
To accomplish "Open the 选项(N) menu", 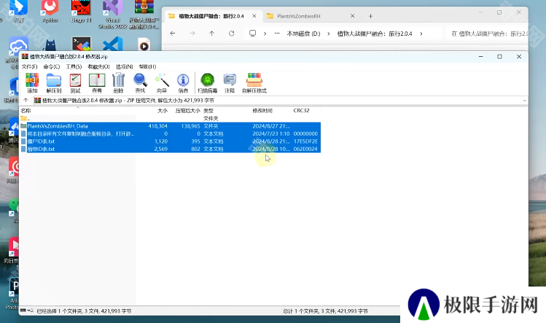I will click(x=125, y=66).
